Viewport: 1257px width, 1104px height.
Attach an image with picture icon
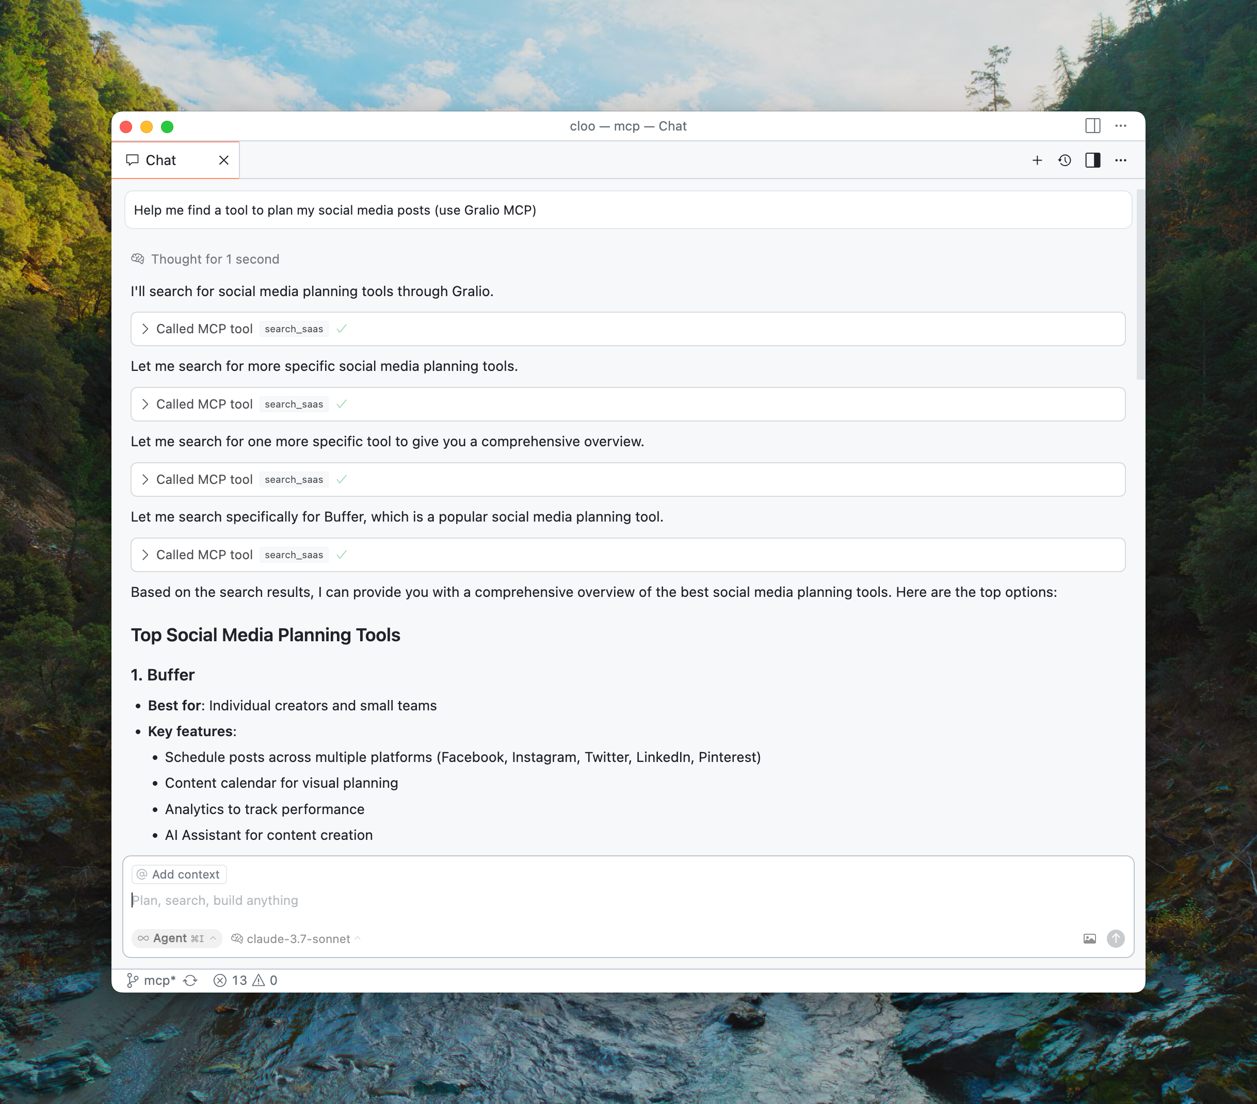[x=1089, y=938]
